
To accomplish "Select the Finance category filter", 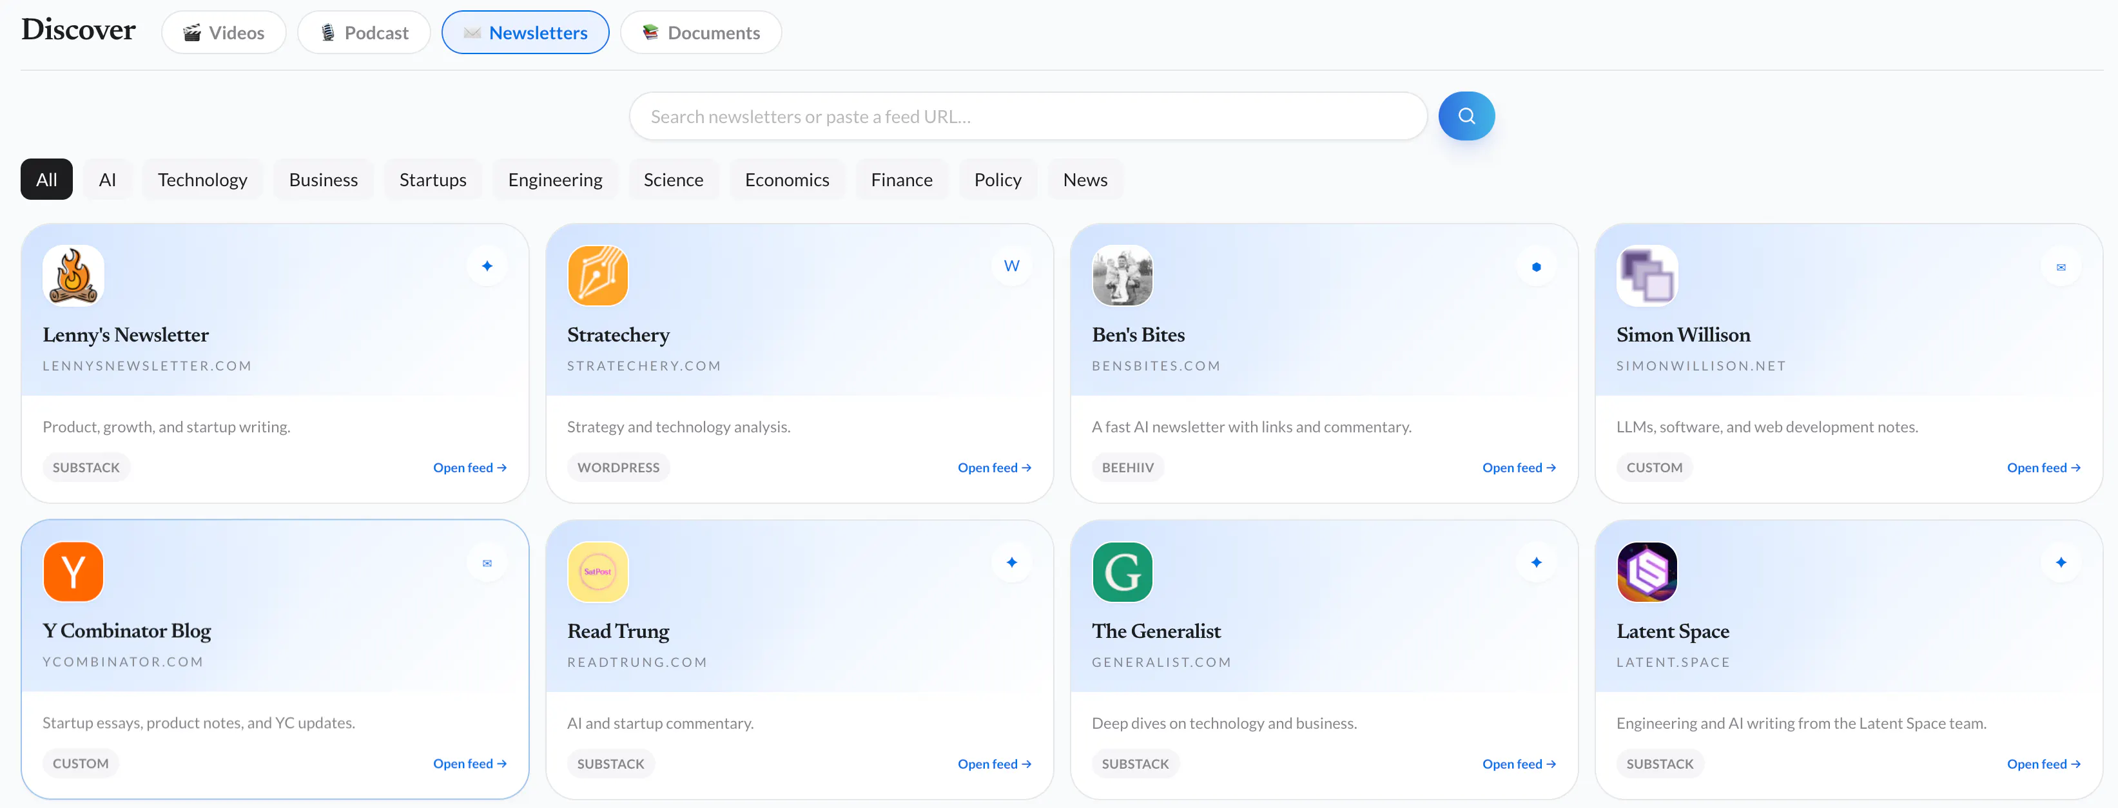I will tap(901, 179).
